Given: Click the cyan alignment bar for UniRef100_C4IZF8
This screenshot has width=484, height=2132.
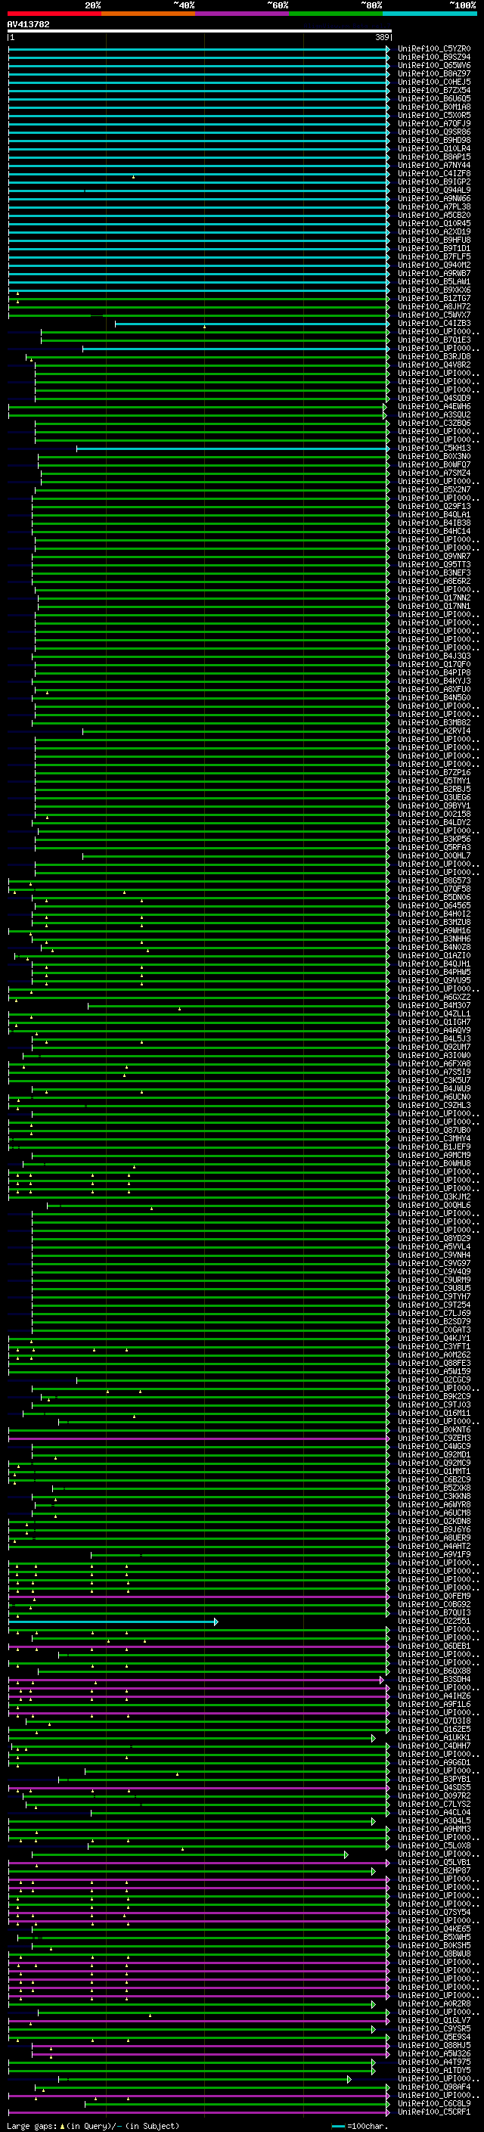Looking at the screenshot, I should coord(199,174).
